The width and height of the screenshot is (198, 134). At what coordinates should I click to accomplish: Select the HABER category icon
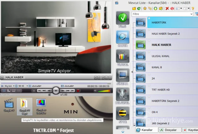[x=123, y=37]
